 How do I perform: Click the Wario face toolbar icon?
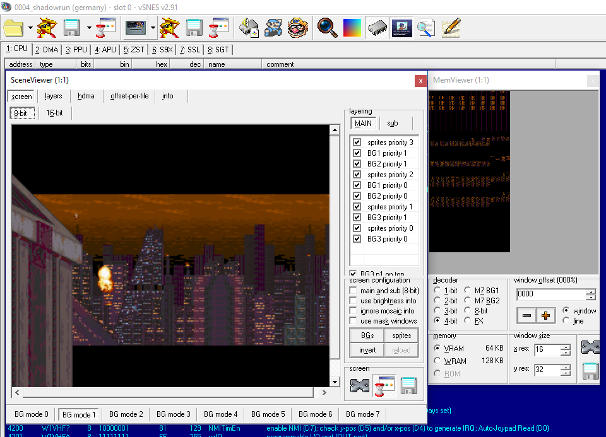[x=297, y=28]
